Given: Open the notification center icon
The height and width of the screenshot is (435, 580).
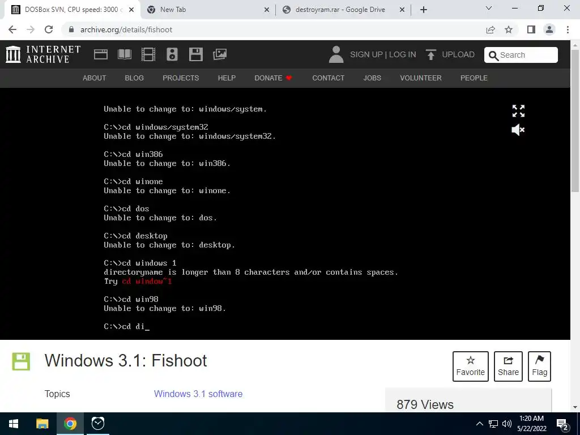Looking at the screenshot, I should tap(562, 424).
